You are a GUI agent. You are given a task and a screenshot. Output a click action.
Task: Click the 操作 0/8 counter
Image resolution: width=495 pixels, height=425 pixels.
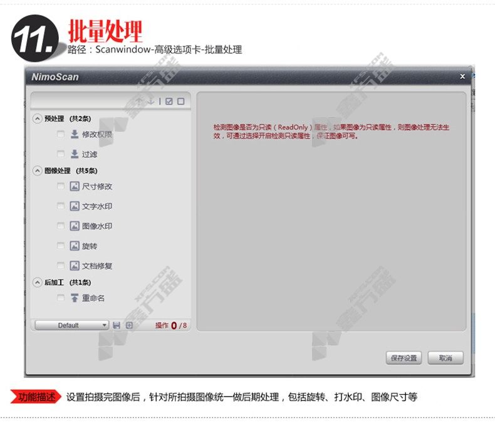tap(171, 325)
